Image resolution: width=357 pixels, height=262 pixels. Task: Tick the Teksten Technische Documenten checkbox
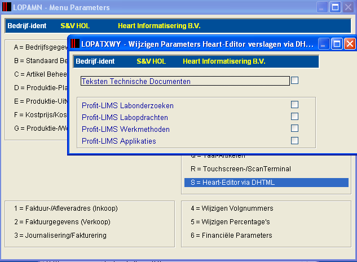[x=294, y=80]
